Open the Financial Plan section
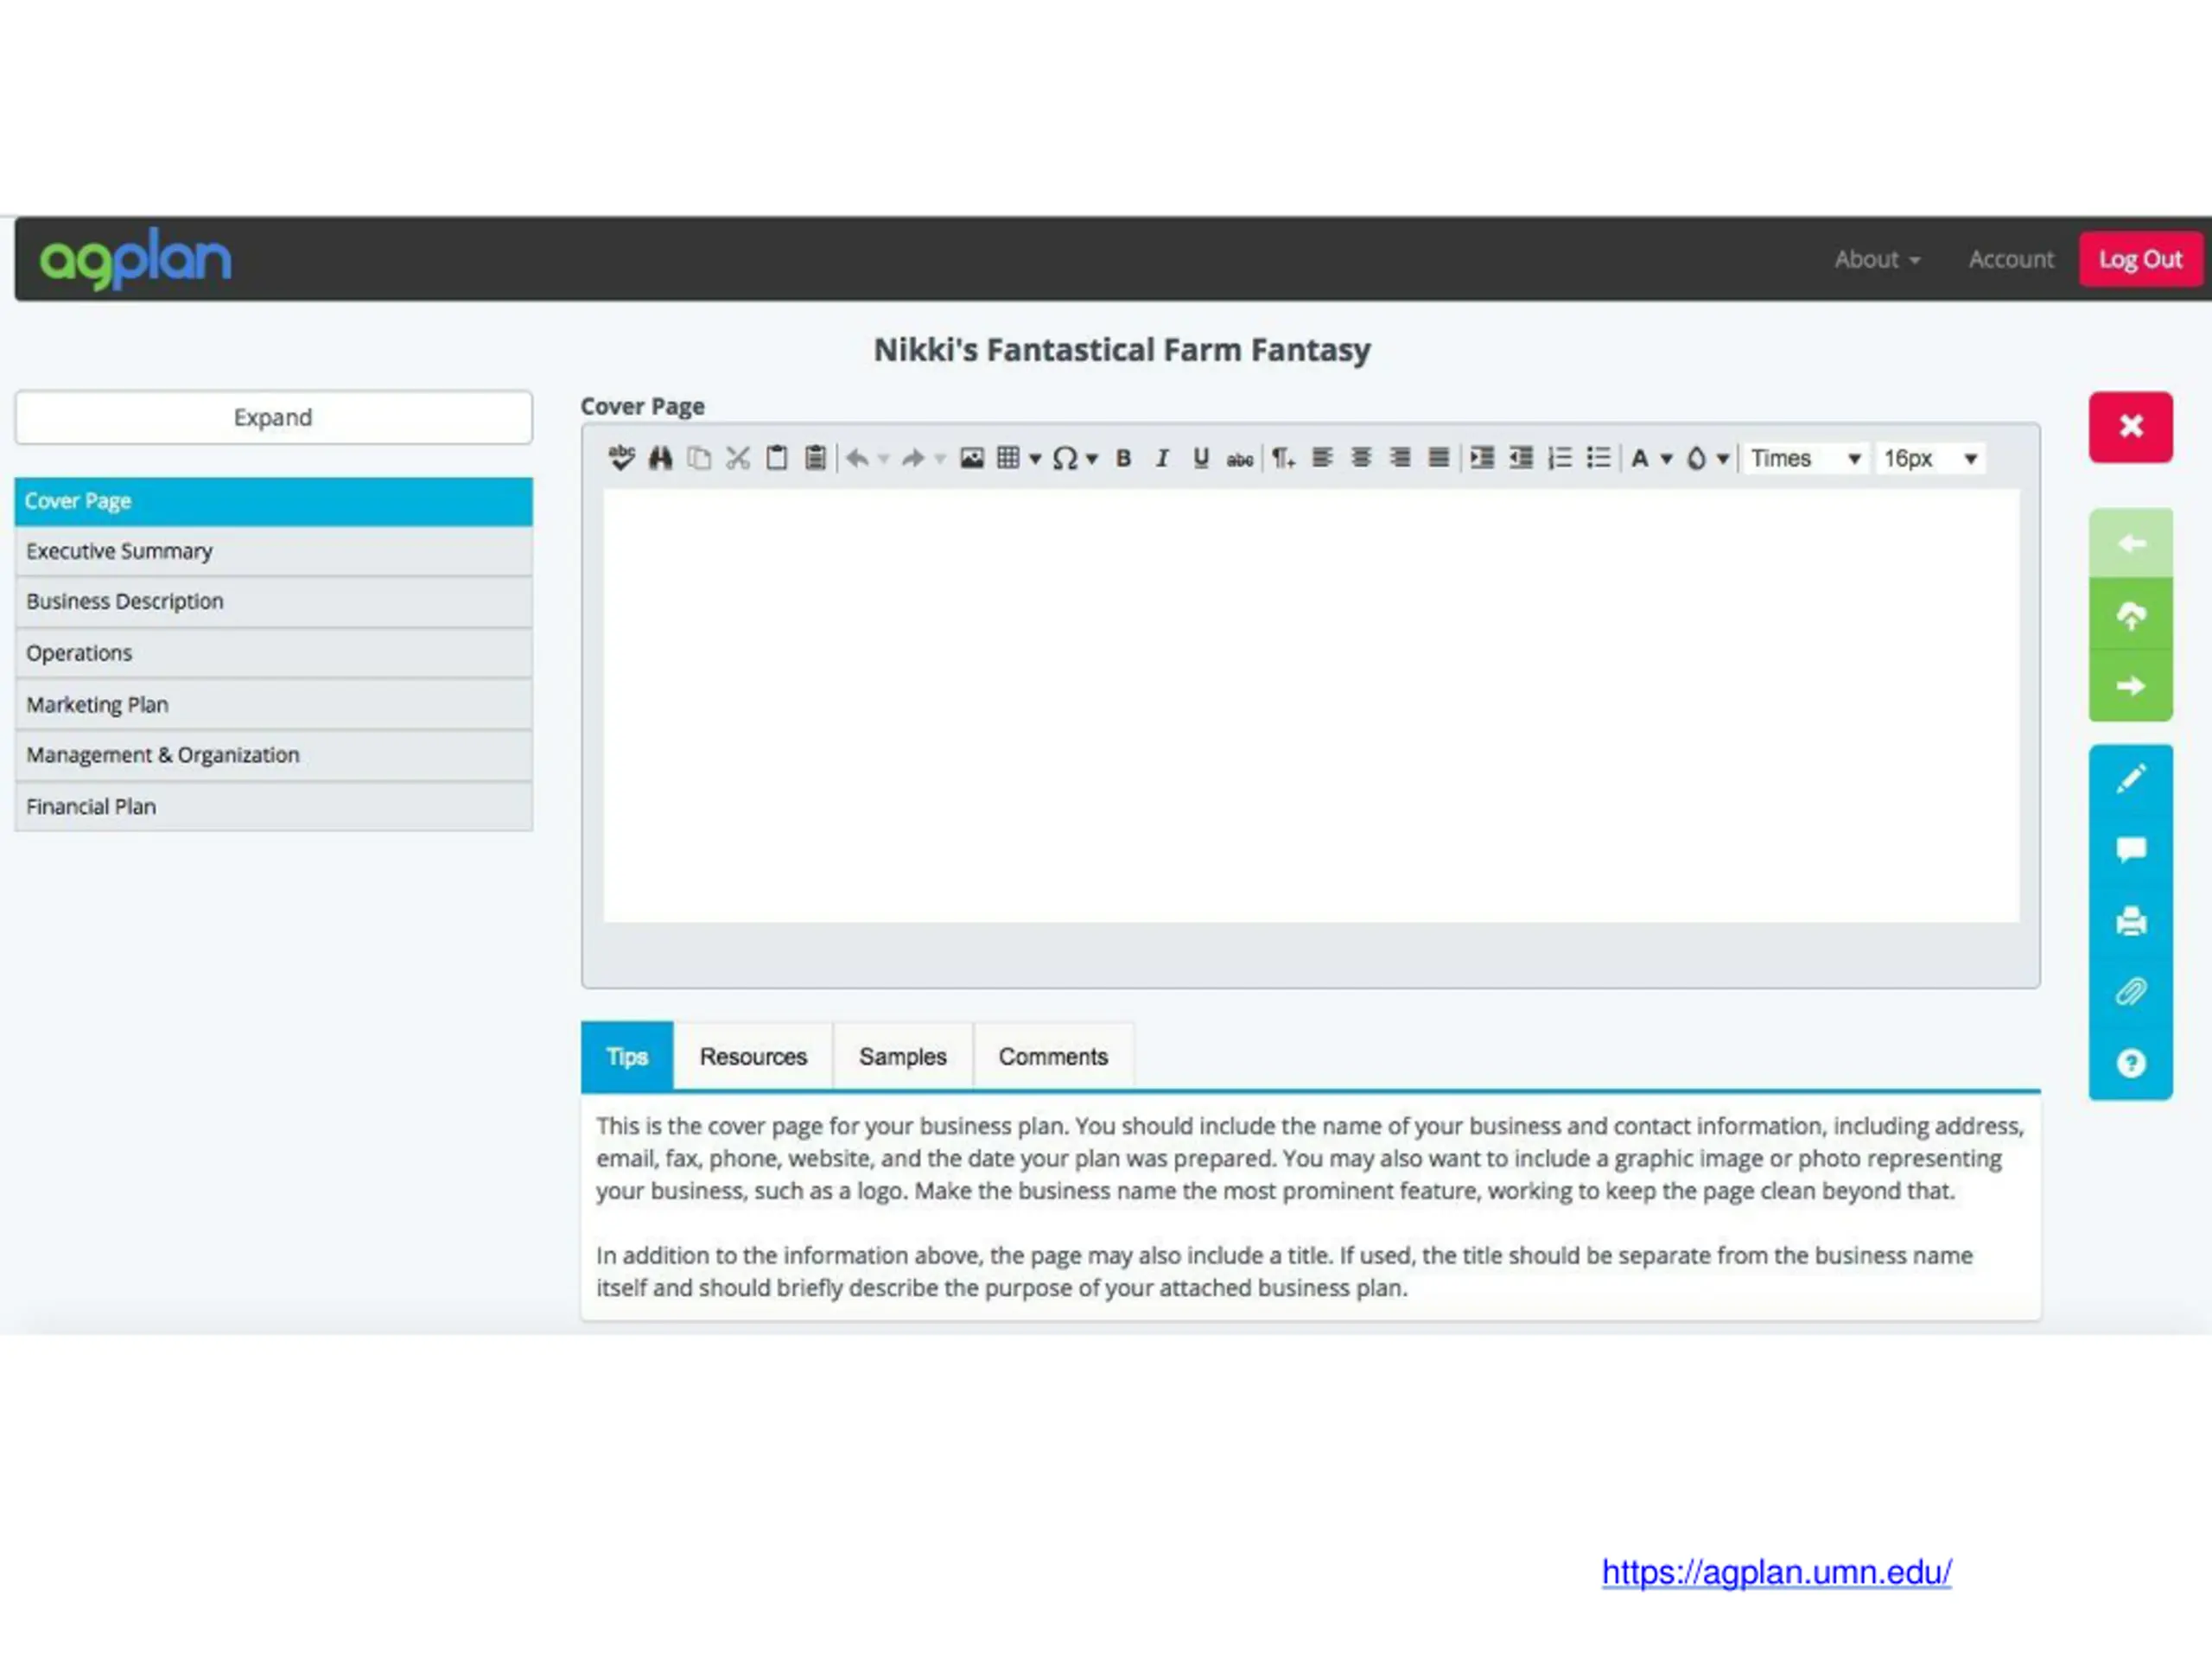 pos(273,806)
